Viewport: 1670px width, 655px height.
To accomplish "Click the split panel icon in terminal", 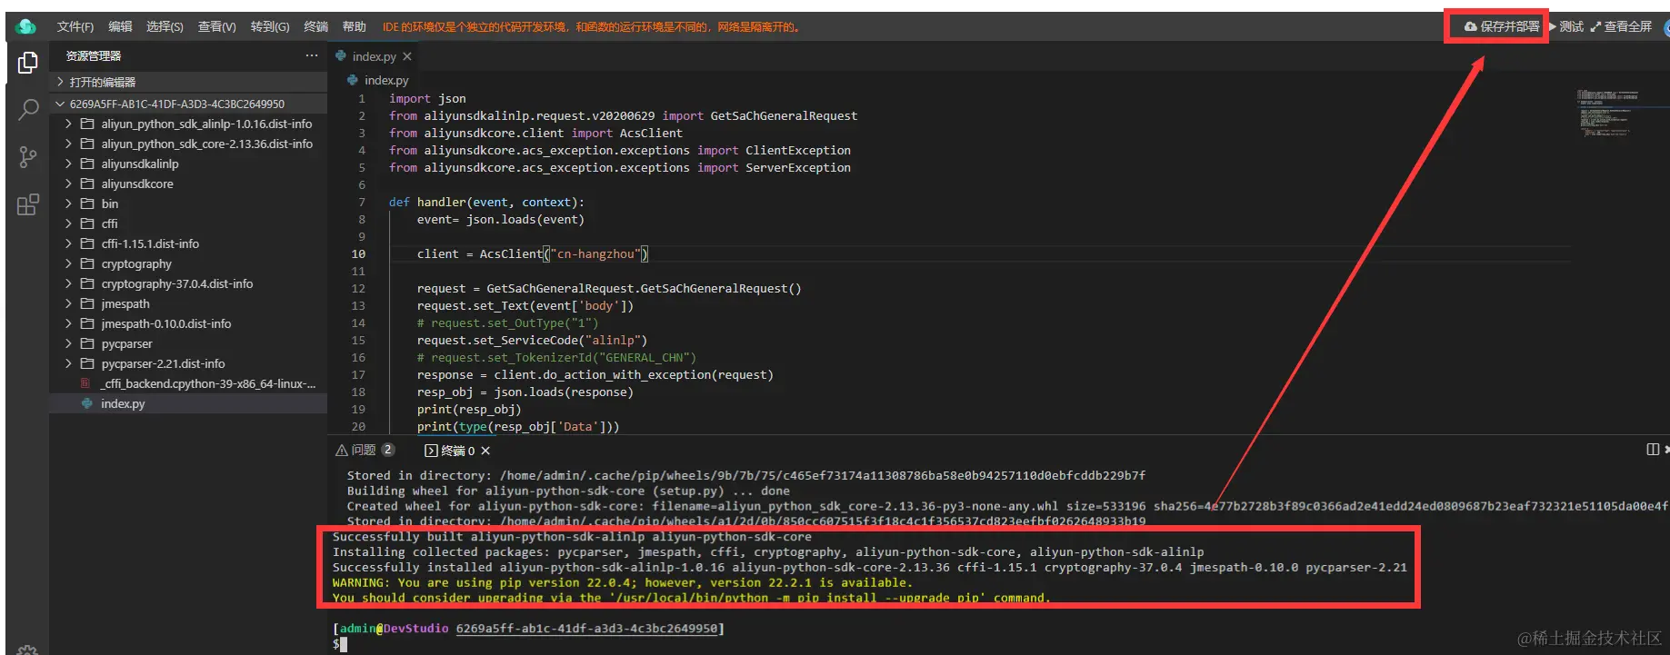I will [1653, 450].
